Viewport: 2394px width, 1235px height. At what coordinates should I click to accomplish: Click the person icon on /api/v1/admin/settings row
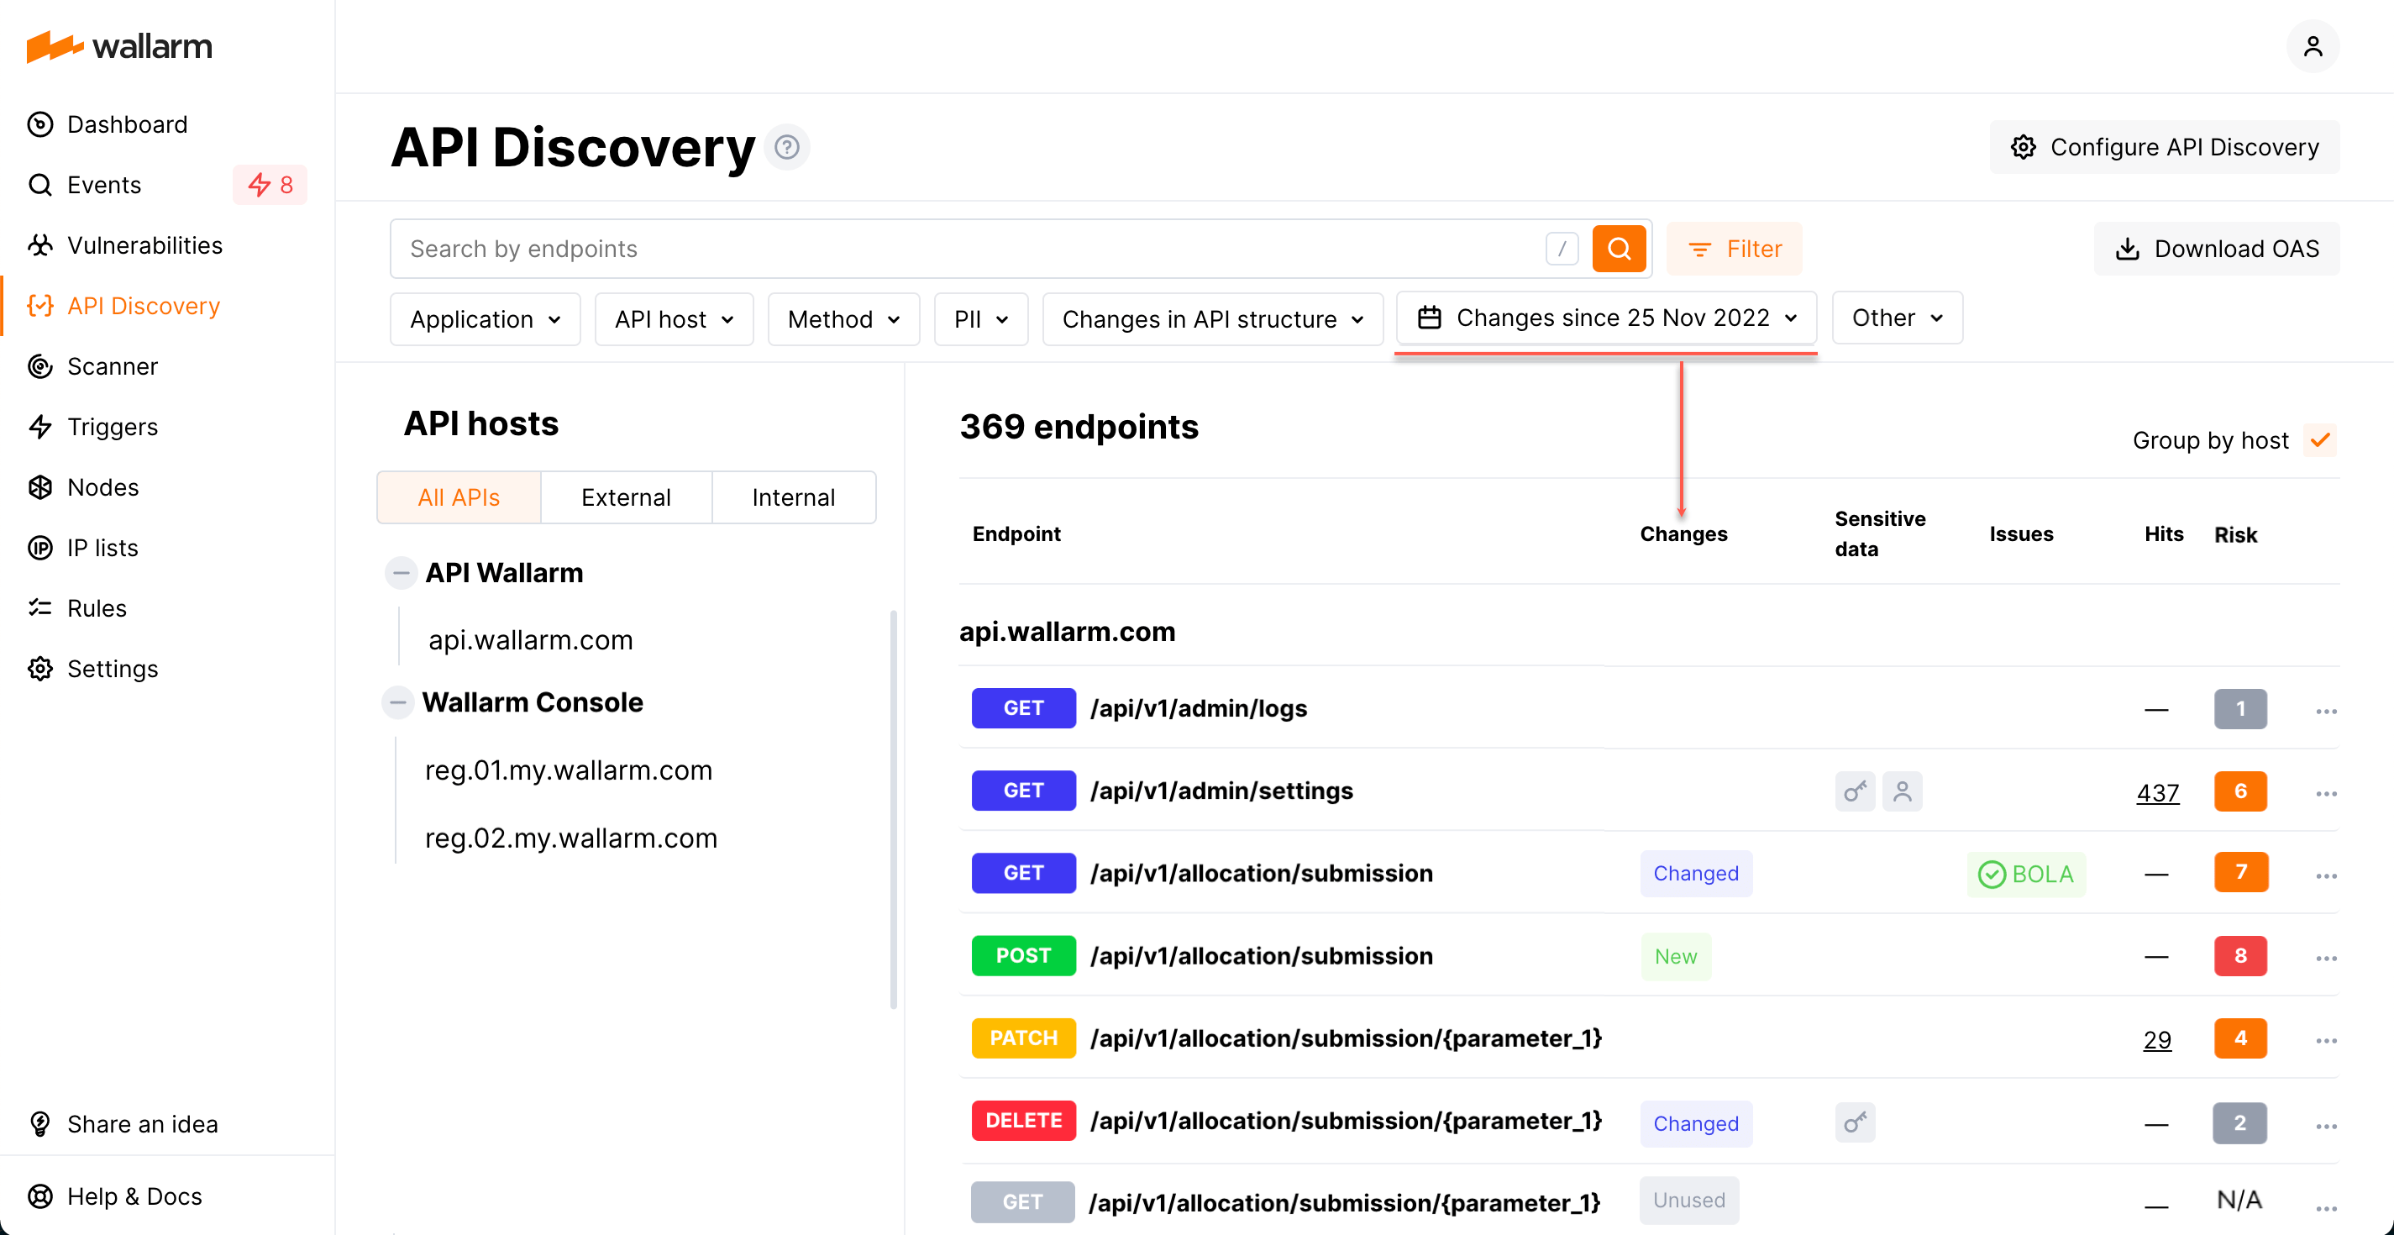(1903, 791)
